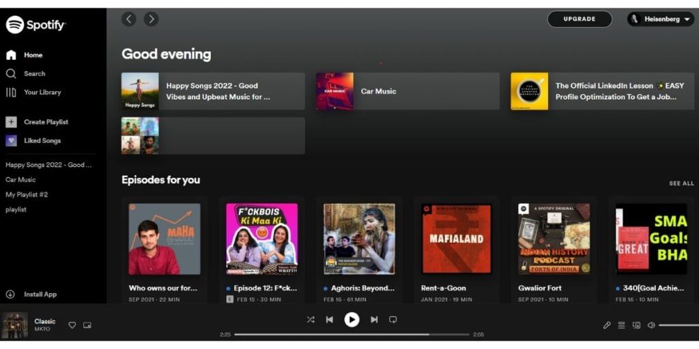This screenshot has width=699, height=349.
Task: Open the Maha Bharat episode artwork
Action: point(165,239)
